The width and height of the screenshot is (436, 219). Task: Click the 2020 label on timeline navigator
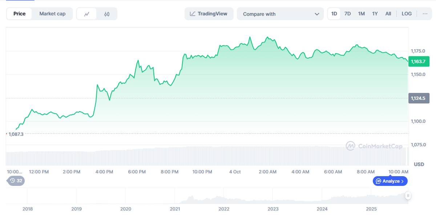126,209
